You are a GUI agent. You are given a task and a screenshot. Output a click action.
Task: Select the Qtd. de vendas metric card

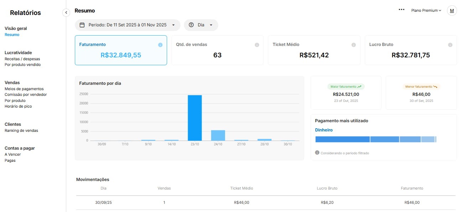[x=217, y=50]
